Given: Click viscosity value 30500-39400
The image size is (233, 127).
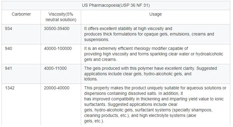Looking at the screenshot, I should click(x=57, y=28).
